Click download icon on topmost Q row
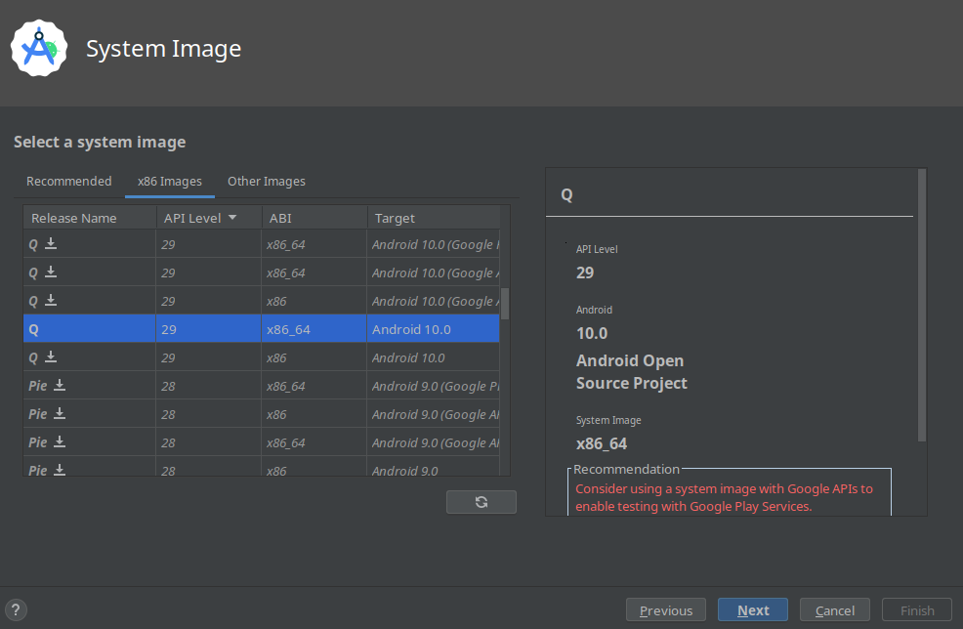This screenshot has height=629, width=963. [51, 244]
